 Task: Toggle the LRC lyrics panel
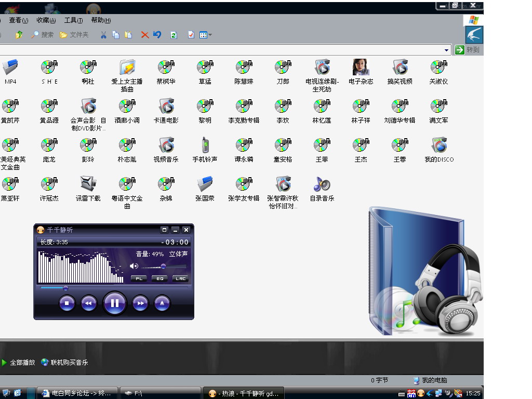pyautogui.click(x=180, y=278)
